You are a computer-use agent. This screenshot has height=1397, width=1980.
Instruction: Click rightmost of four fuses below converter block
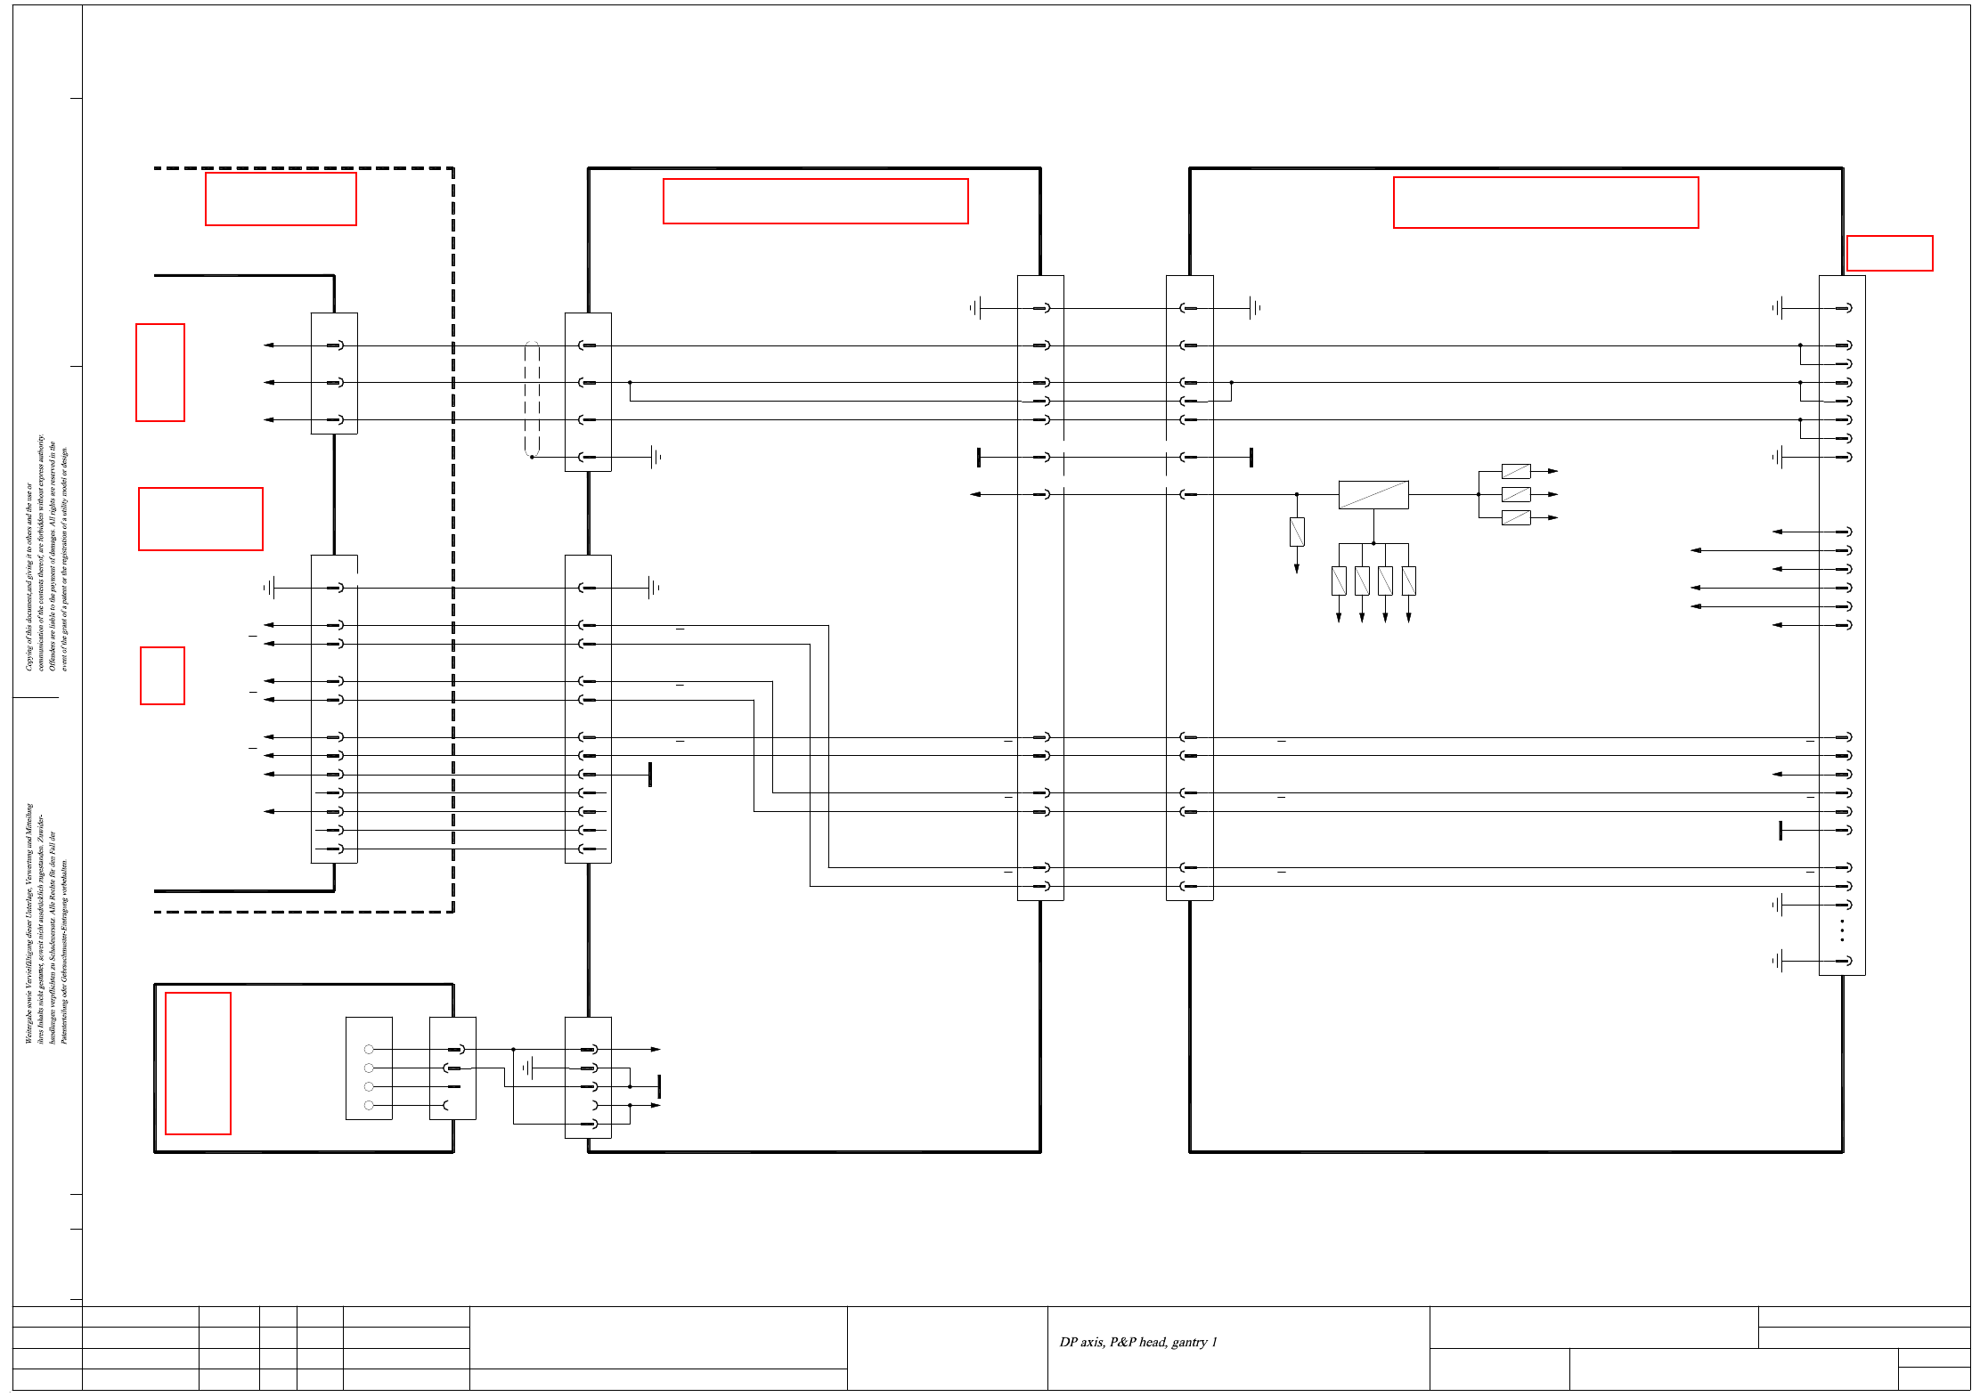(1408, 581)
